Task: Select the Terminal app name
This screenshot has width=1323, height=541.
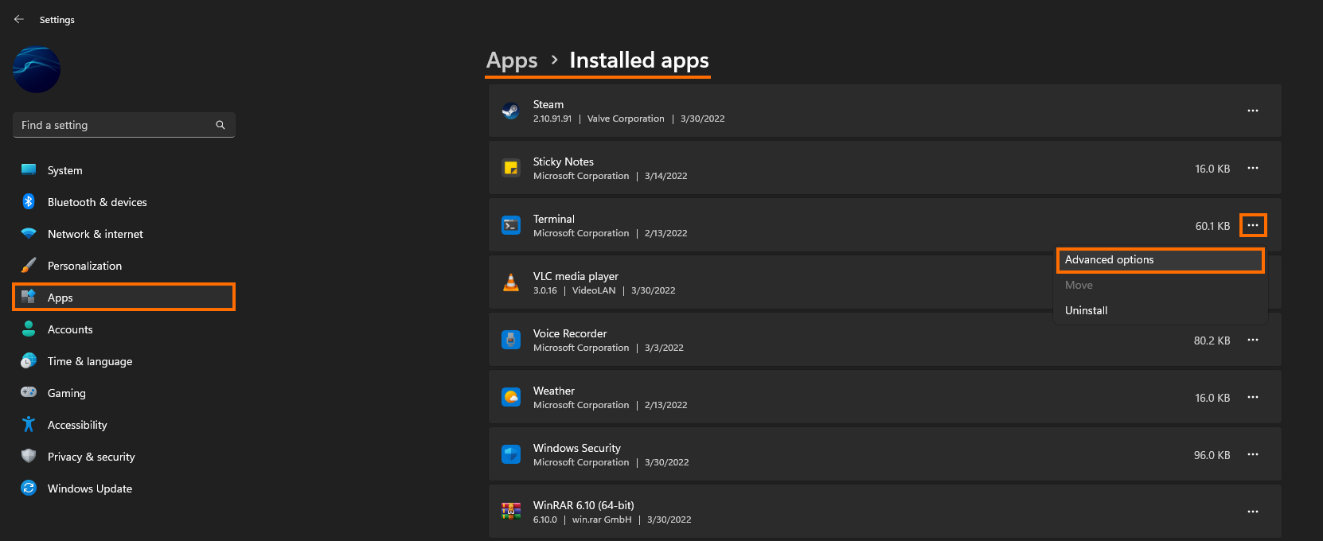Action: 554,219
